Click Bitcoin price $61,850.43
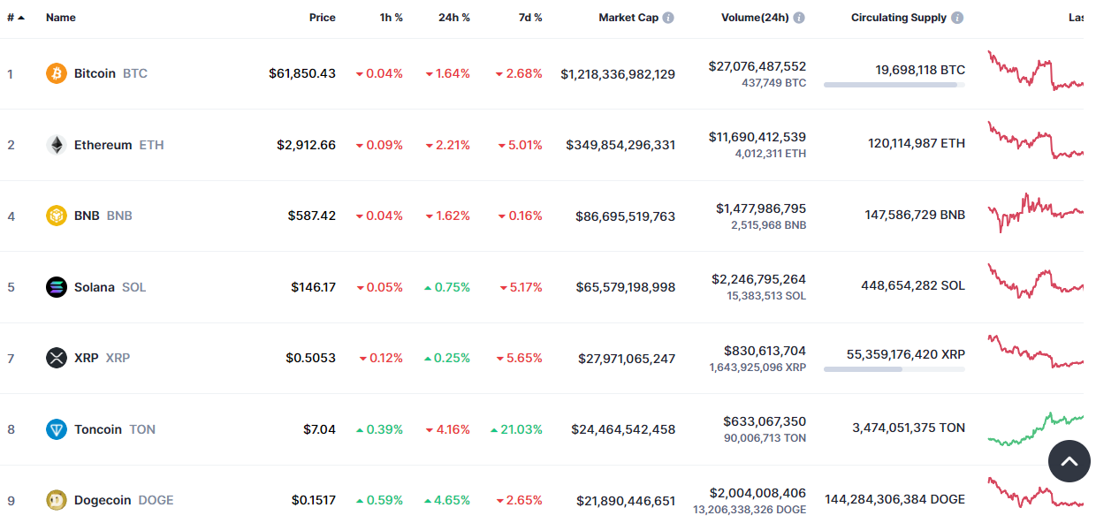The height and width of the screenshot is (523, 1096). (302, 73)
